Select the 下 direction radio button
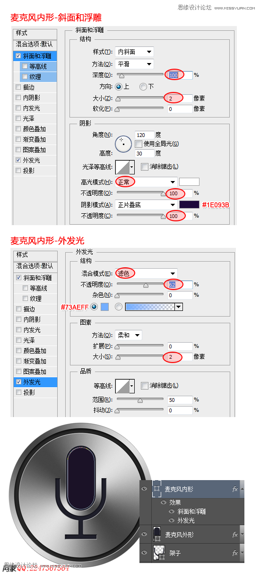 (143, 87)
